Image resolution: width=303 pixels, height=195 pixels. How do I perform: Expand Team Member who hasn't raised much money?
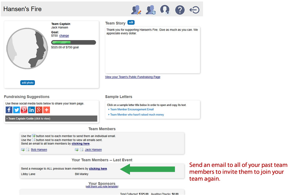pyautogui.click(x=137, y=115)
